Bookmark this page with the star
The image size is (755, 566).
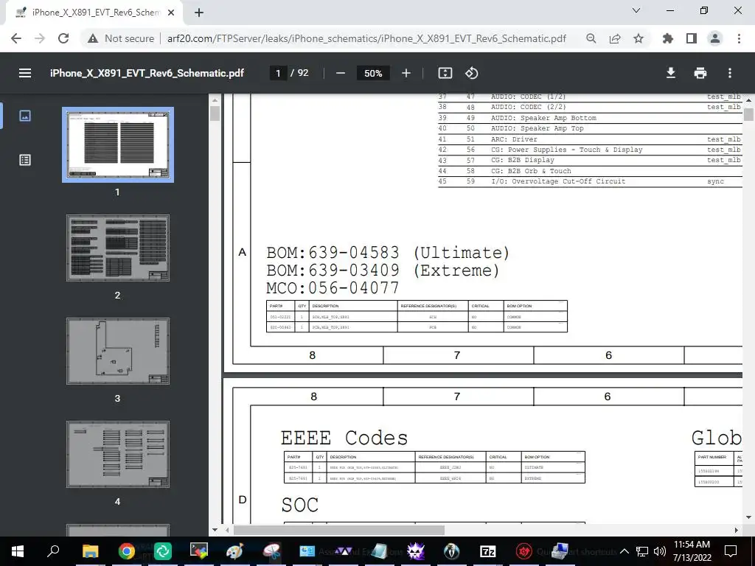(x=638, y=38)
